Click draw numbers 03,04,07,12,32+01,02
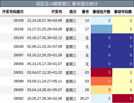This screenshot has width=134, height=103. 44,72
